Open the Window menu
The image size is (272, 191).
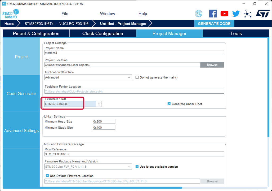click(x=108, y=14)
